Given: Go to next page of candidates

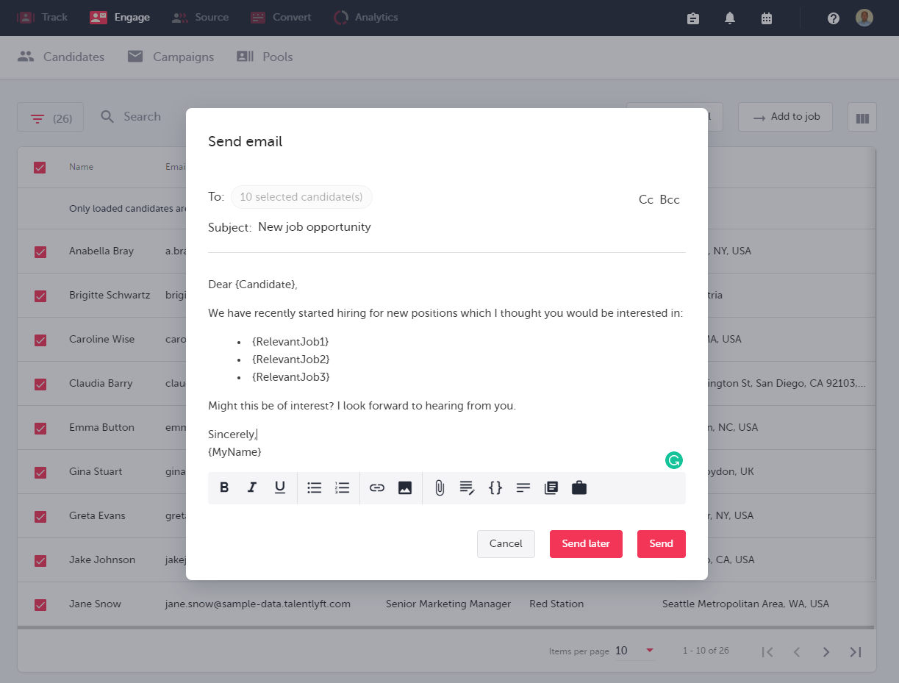Looking at the screenshot, I should (826, 651).
